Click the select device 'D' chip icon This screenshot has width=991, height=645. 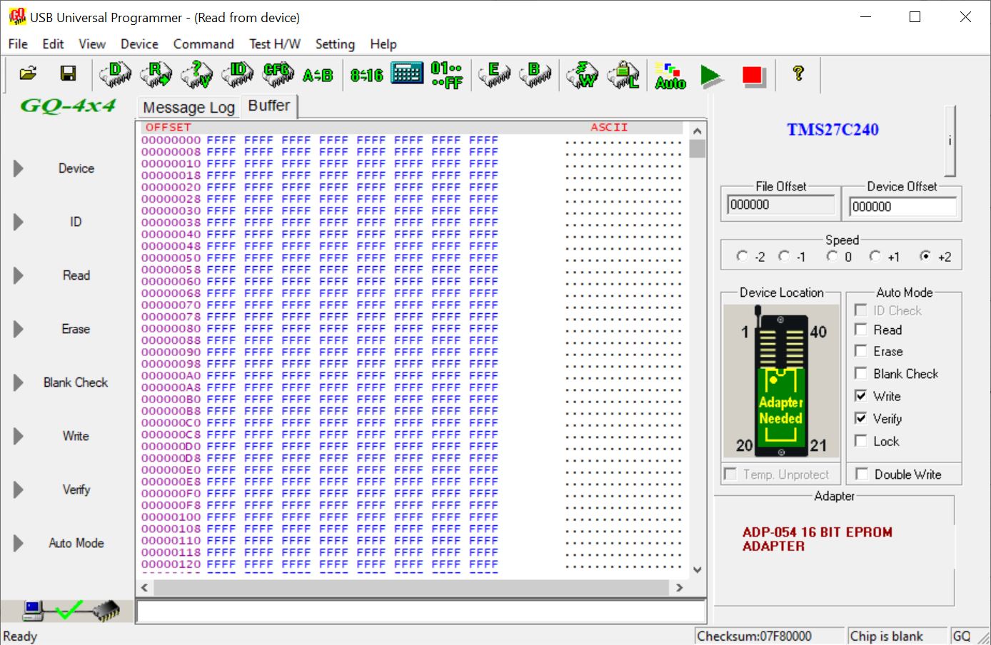[x=116, y=74]
